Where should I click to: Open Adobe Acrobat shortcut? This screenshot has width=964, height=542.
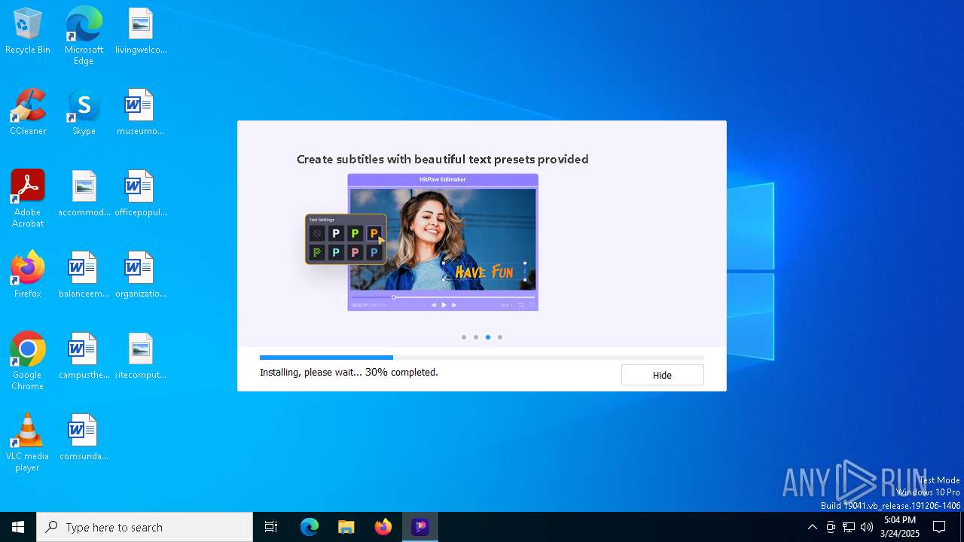(x=28, y=199)
